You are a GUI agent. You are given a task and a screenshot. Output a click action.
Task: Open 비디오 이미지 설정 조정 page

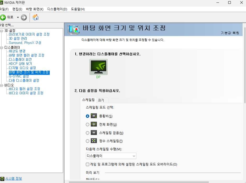coord(26,93)
